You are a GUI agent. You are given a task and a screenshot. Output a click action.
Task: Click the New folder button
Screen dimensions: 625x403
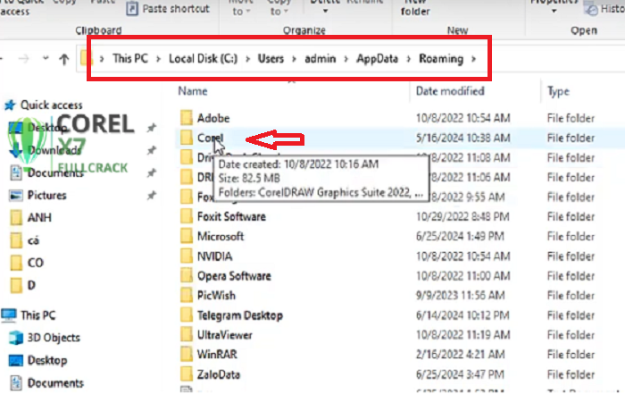(x=415, y=8)
